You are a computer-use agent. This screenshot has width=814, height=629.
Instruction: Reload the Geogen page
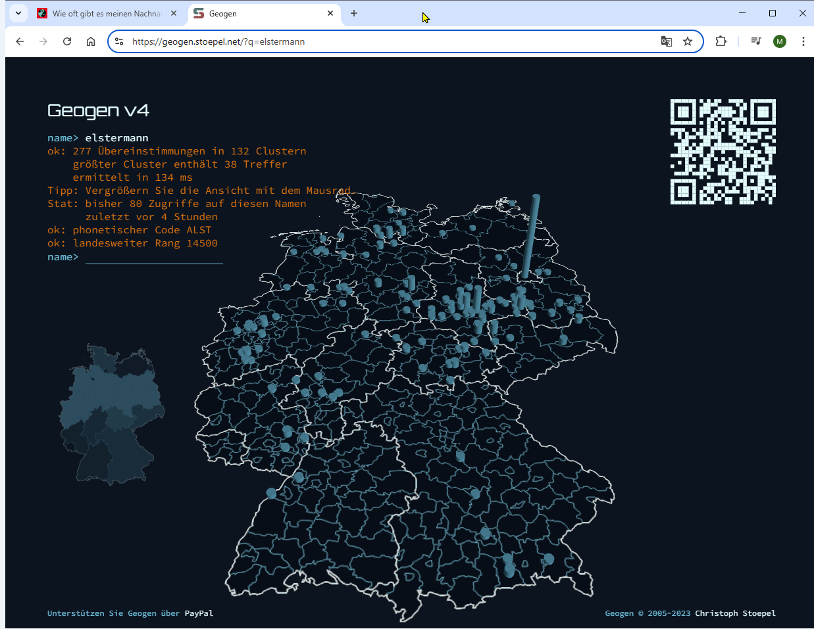tap(67, 41)
